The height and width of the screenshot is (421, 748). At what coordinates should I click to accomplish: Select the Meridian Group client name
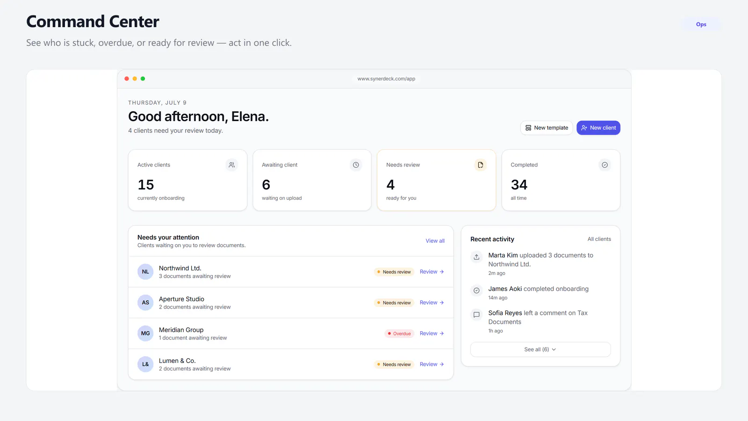tap(181, 330)
